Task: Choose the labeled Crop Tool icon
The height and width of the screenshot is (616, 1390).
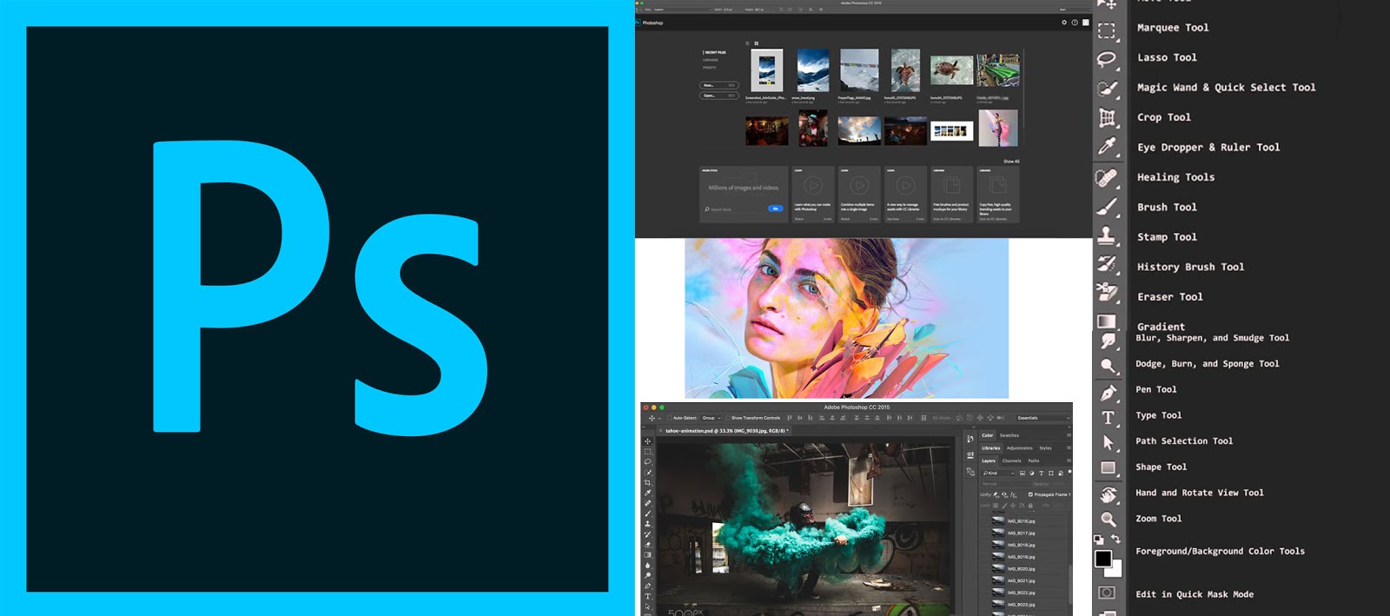Action: [x=1107, y=117]
